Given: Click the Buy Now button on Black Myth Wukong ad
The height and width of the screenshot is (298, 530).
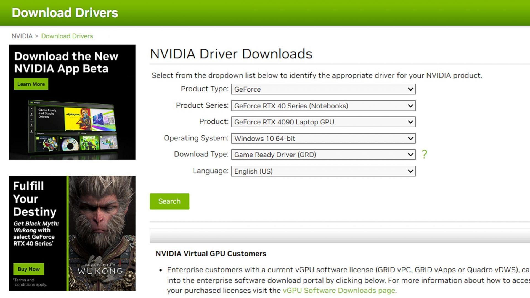Looking at the screenshot, I should (x=29, y=269).
